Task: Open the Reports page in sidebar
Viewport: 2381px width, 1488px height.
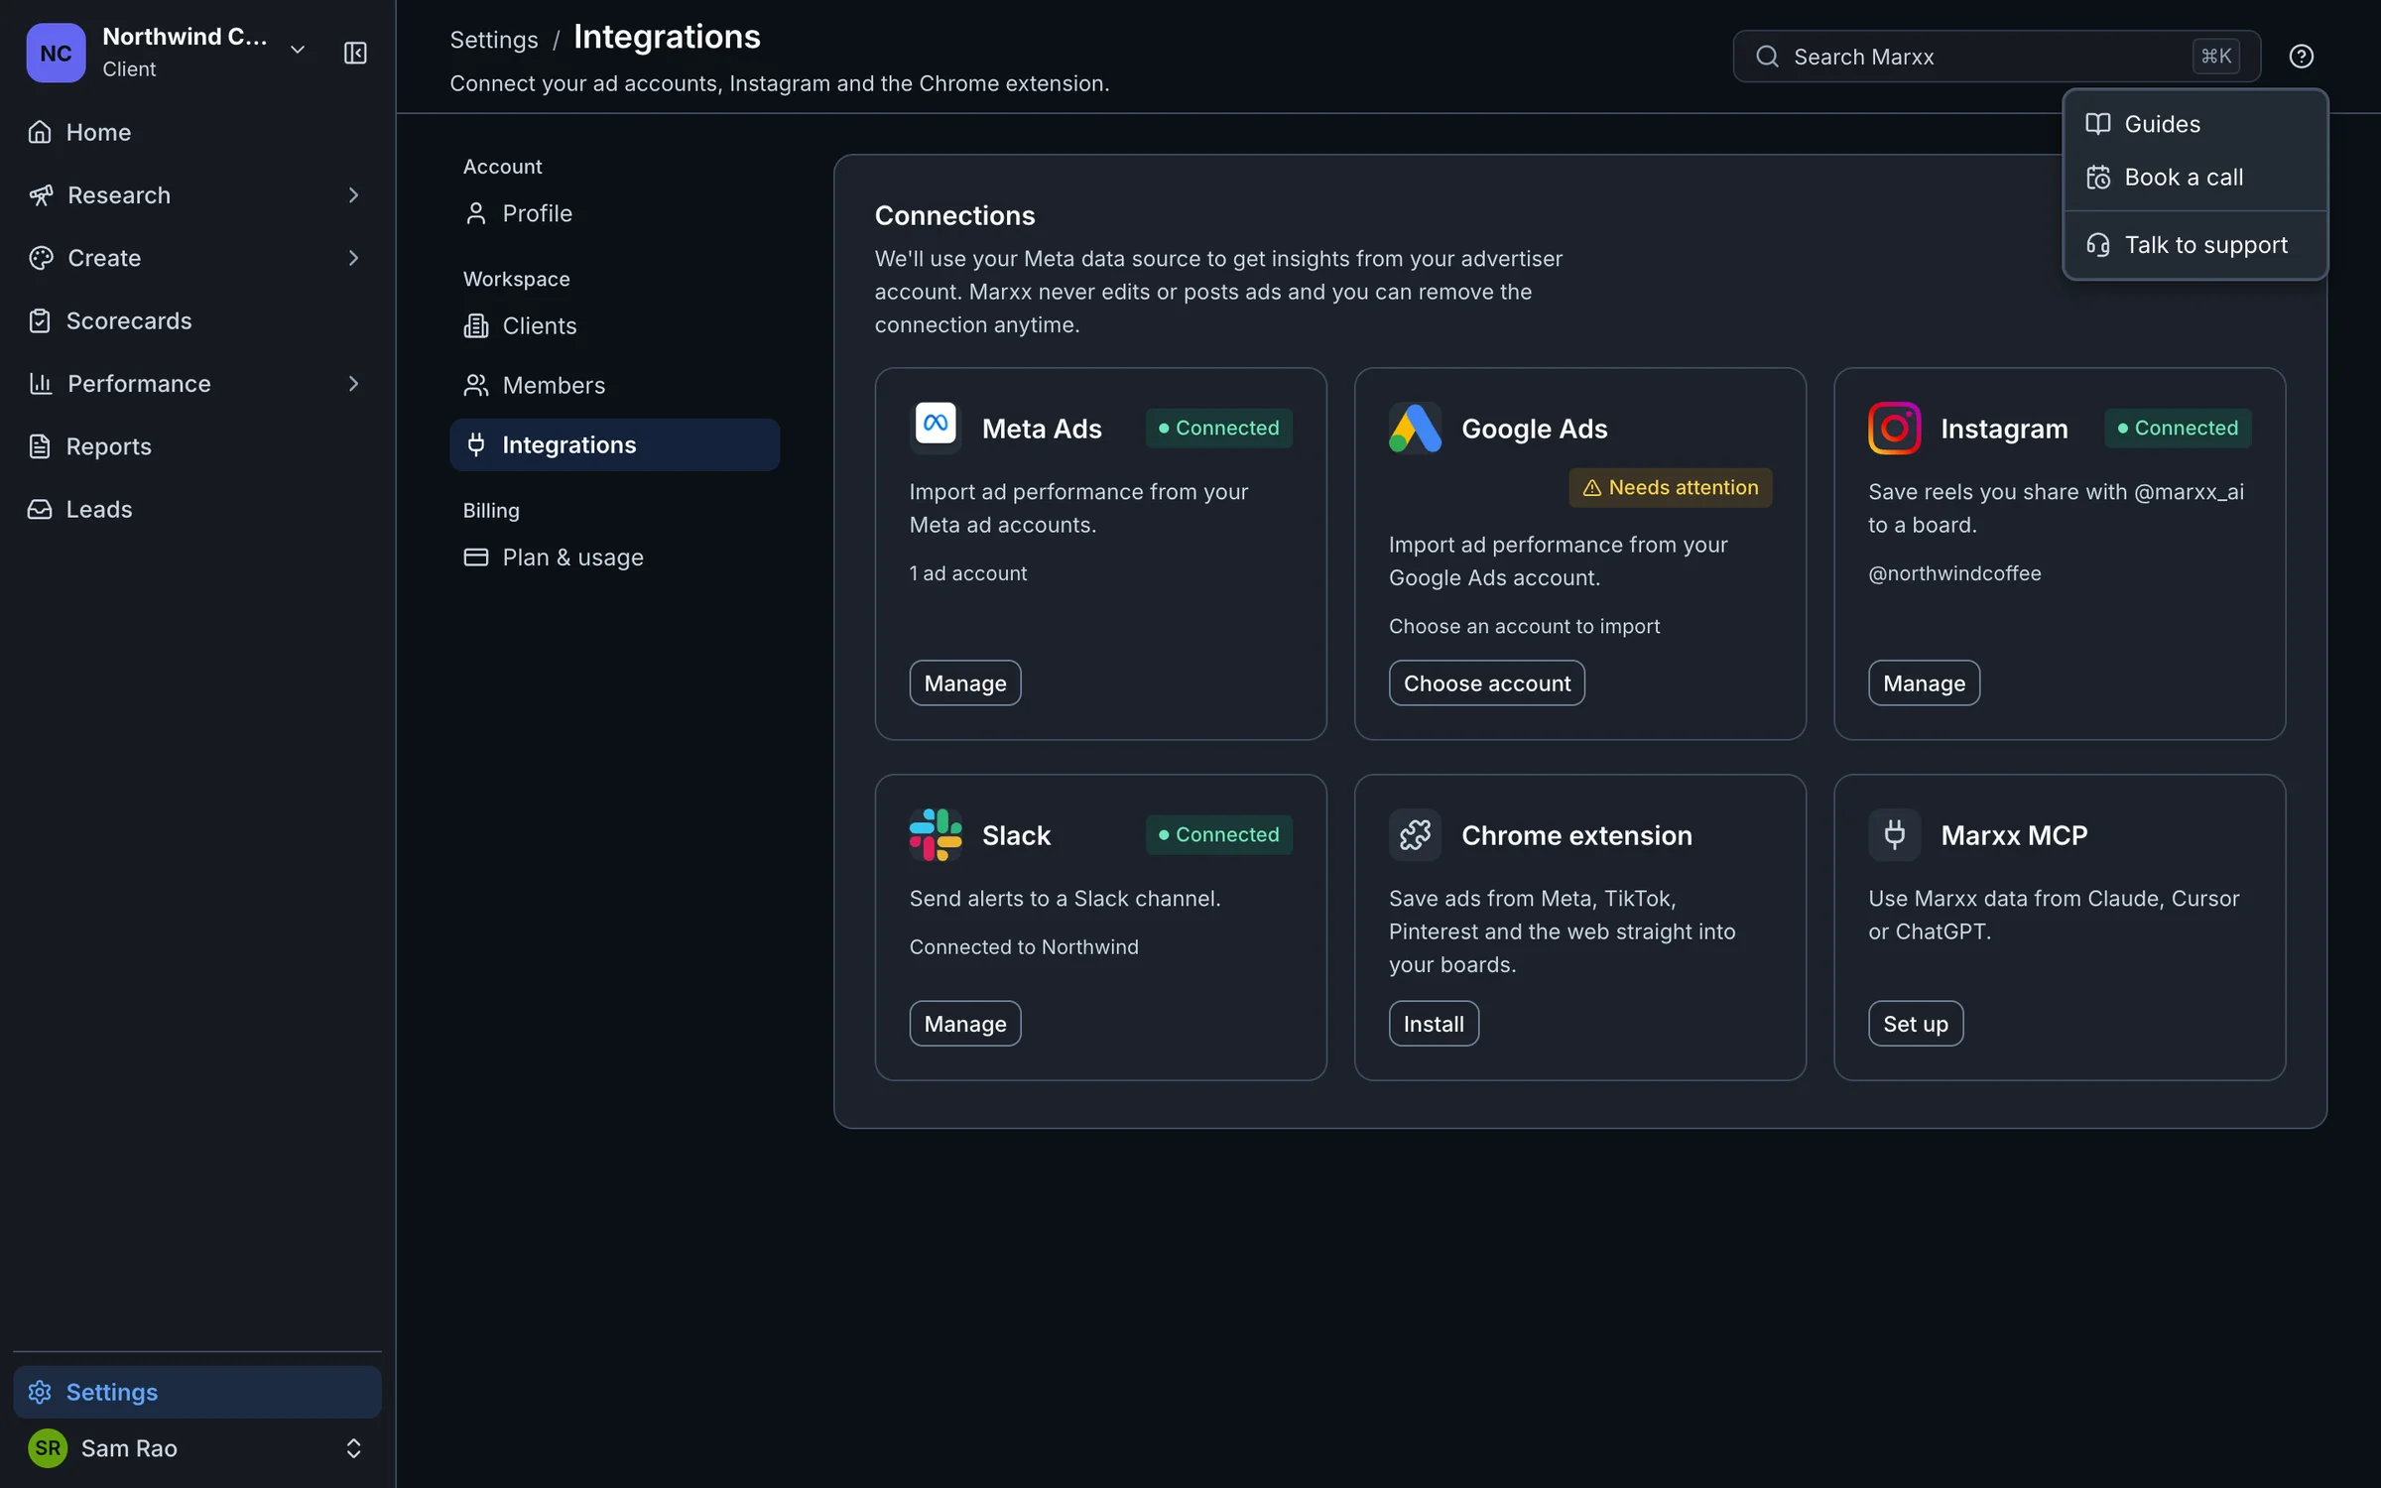Action: tap(196, 446)
